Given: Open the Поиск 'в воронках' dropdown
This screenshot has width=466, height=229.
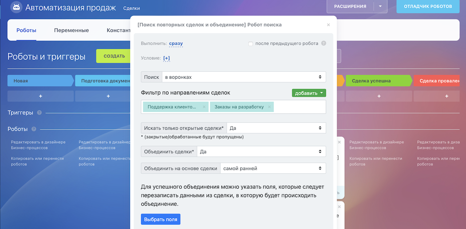Looking at the screenshot, I should tap(244, 77).
